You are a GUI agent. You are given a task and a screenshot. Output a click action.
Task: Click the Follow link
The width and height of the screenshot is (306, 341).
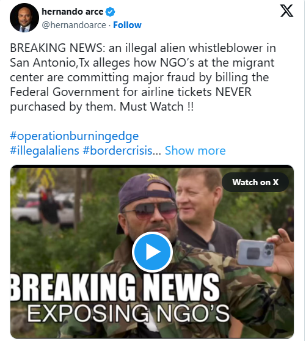click(x=127, y=25)
